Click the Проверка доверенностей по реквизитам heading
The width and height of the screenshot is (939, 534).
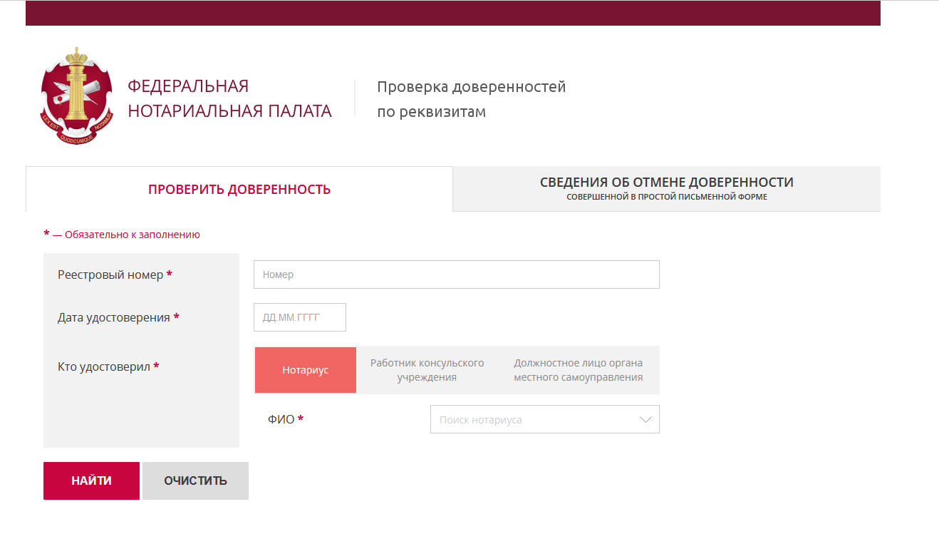point(471,99)
